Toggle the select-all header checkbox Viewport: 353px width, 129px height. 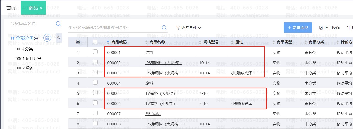point(95,42)
